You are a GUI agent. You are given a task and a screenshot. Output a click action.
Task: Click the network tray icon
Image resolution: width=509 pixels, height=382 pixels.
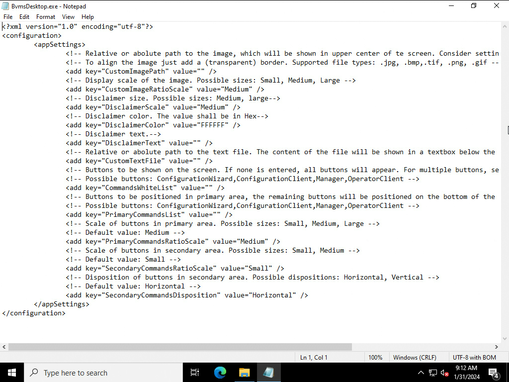tap(433, 373)
